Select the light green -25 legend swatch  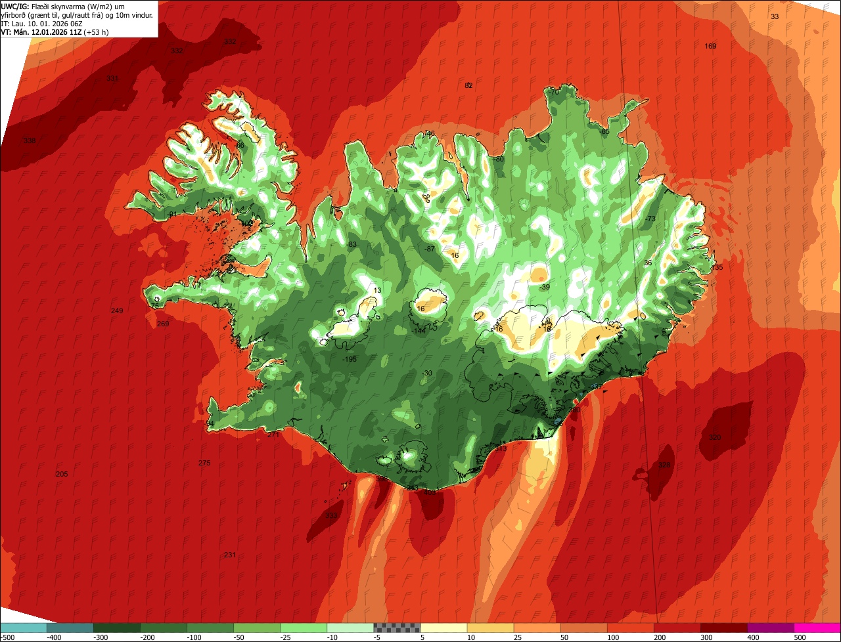point(304,628)
